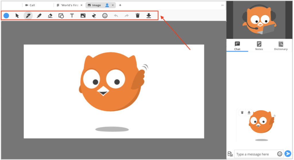The image size is (294, 160).
Task: Open the blue color picker circle
Action: point(6,15)
